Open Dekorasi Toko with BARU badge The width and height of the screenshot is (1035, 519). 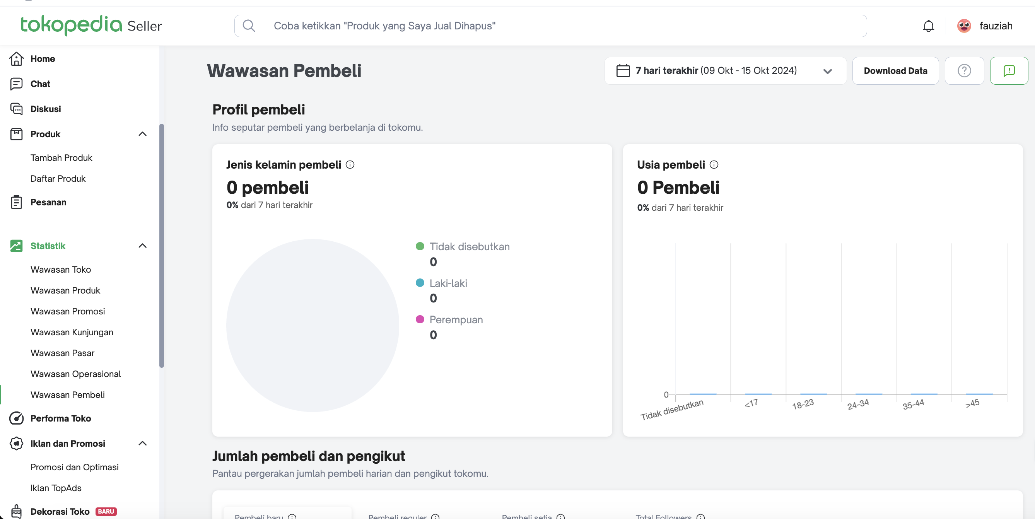click(60, 511)
